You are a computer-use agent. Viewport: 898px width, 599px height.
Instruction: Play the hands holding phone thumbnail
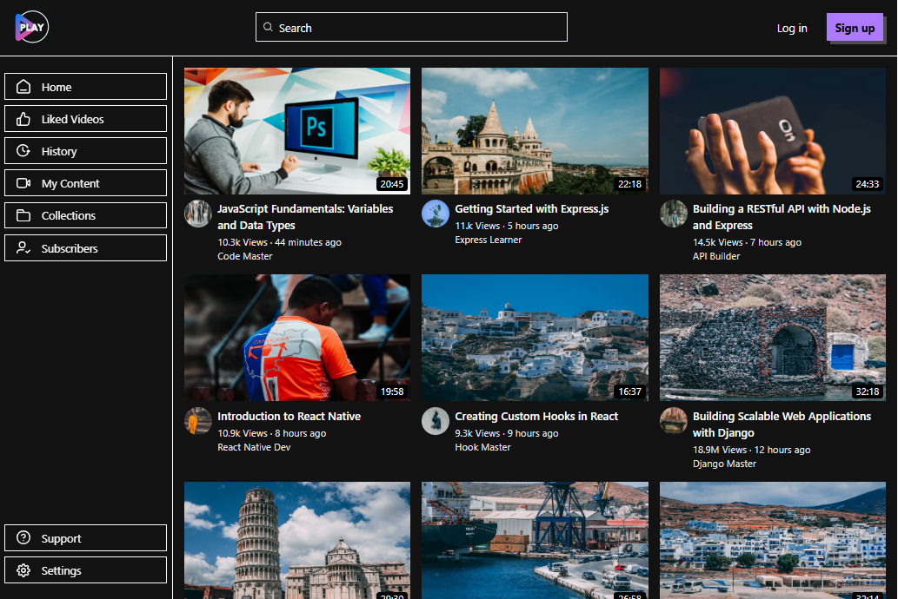tap(773, 131)
